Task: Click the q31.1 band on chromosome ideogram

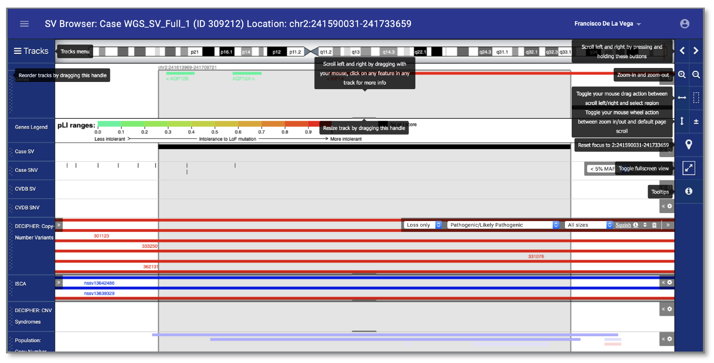Action: point(502,52)
